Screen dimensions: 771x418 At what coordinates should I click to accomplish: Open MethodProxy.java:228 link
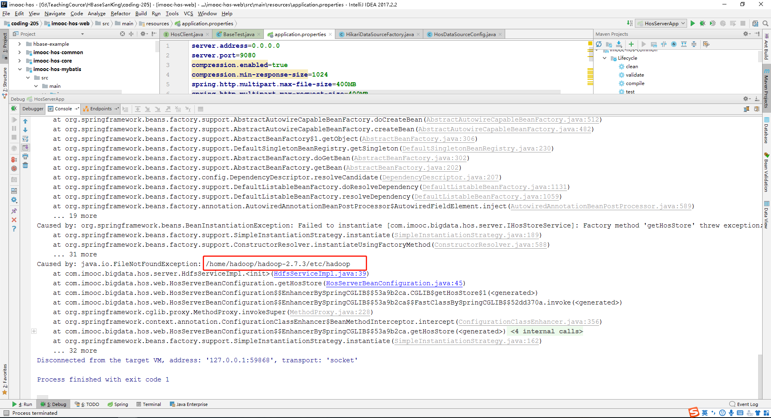click(x=330, y=312)
